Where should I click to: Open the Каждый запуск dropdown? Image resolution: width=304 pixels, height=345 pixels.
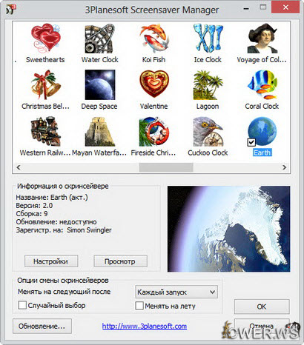click(x=176, y=292)
